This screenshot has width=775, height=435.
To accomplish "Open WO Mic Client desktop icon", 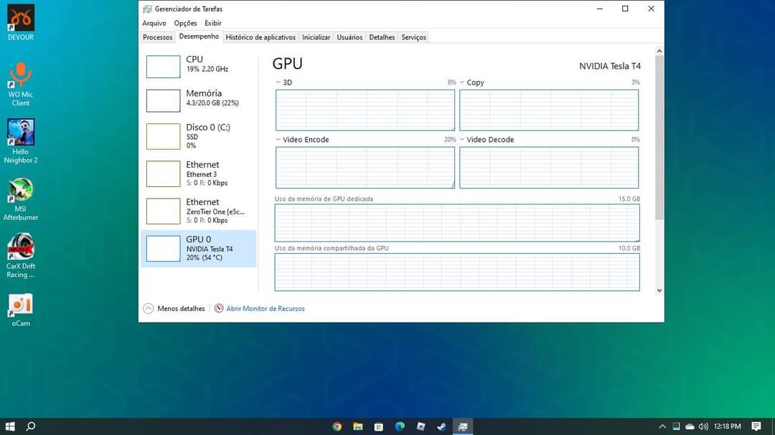I will click(x=21, y=76).
